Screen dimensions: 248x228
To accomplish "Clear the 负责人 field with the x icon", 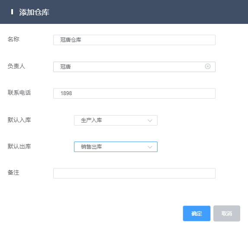I will pos(207,66).
